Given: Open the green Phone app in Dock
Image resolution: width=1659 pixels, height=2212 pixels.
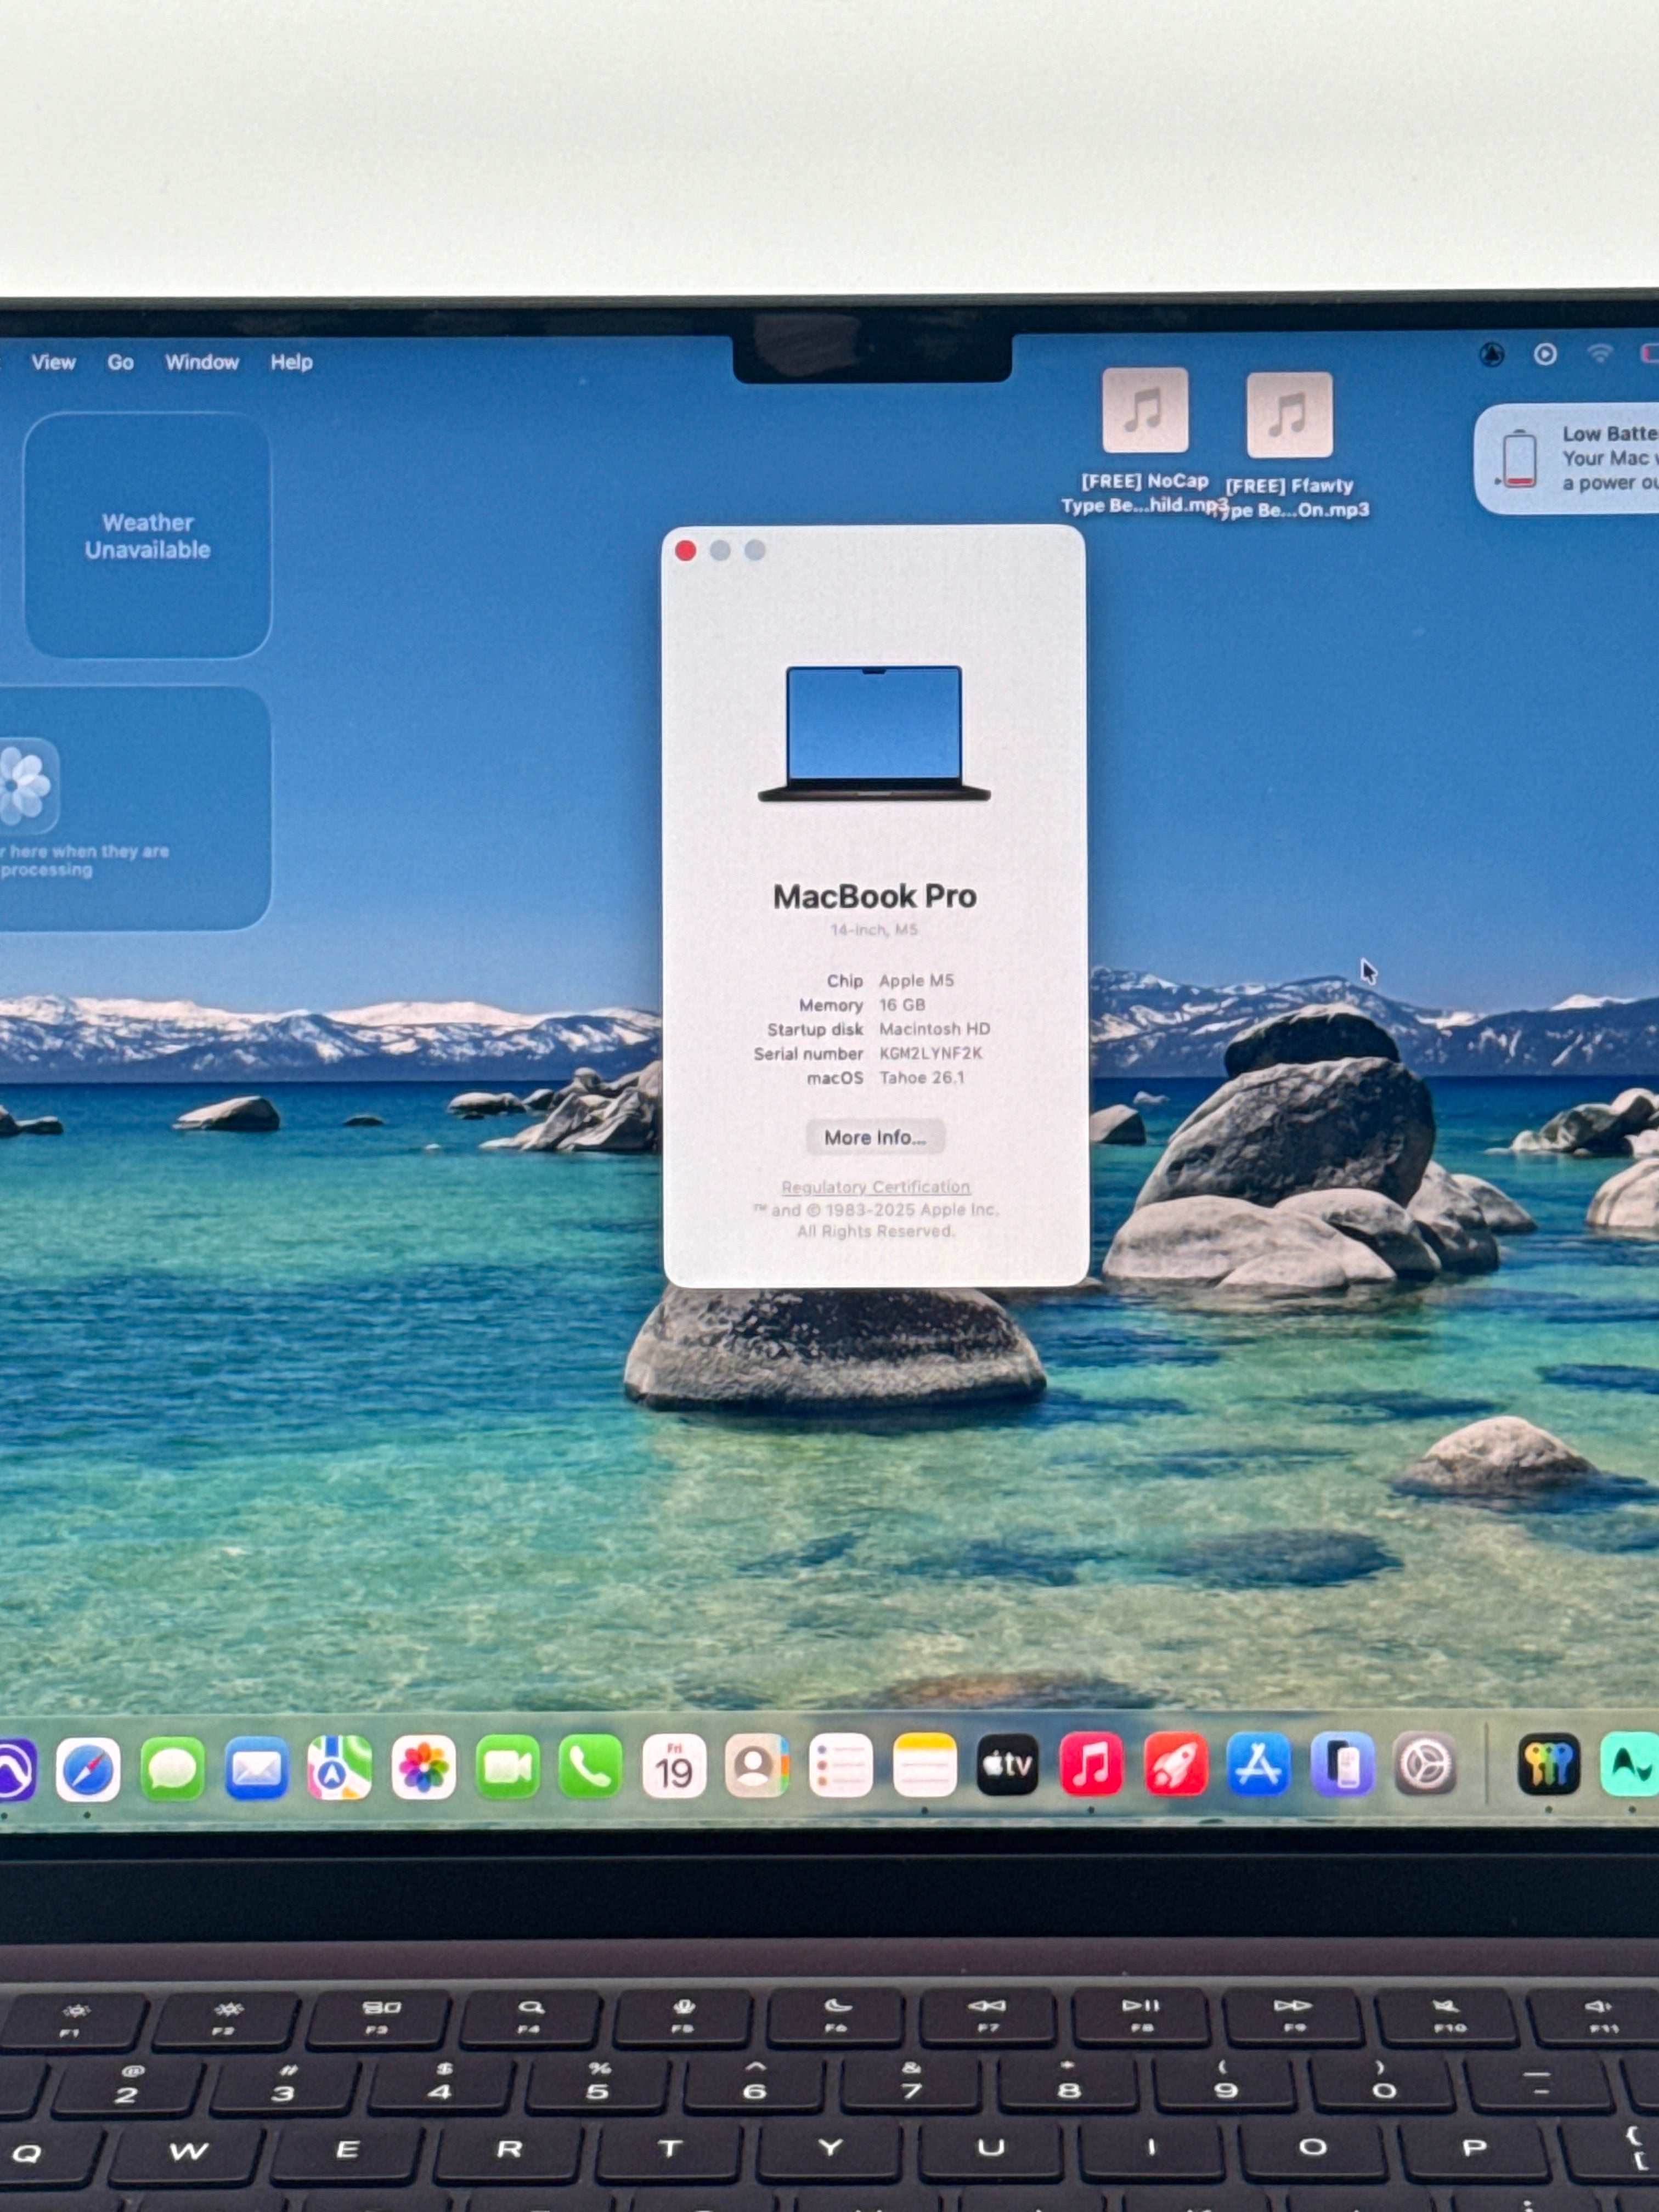Looking at the screenshot, I should pos(590,1767).
